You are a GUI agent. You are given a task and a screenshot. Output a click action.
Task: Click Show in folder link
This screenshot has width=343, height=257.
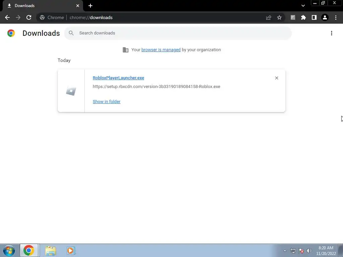click(x=107, y=102)
